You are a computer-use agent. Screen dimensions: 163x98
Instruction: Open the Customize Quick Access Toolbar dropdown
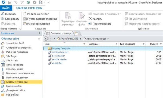[x=48, y=2]
